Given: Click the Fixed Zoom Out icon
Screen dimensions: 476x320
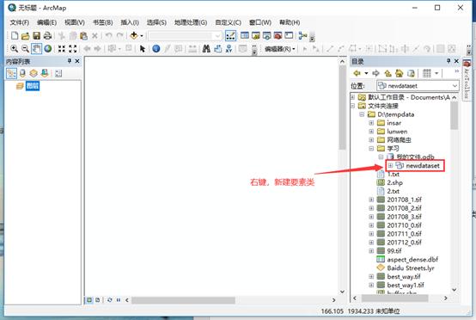Looking at the screenshot, I should point(73,49).
